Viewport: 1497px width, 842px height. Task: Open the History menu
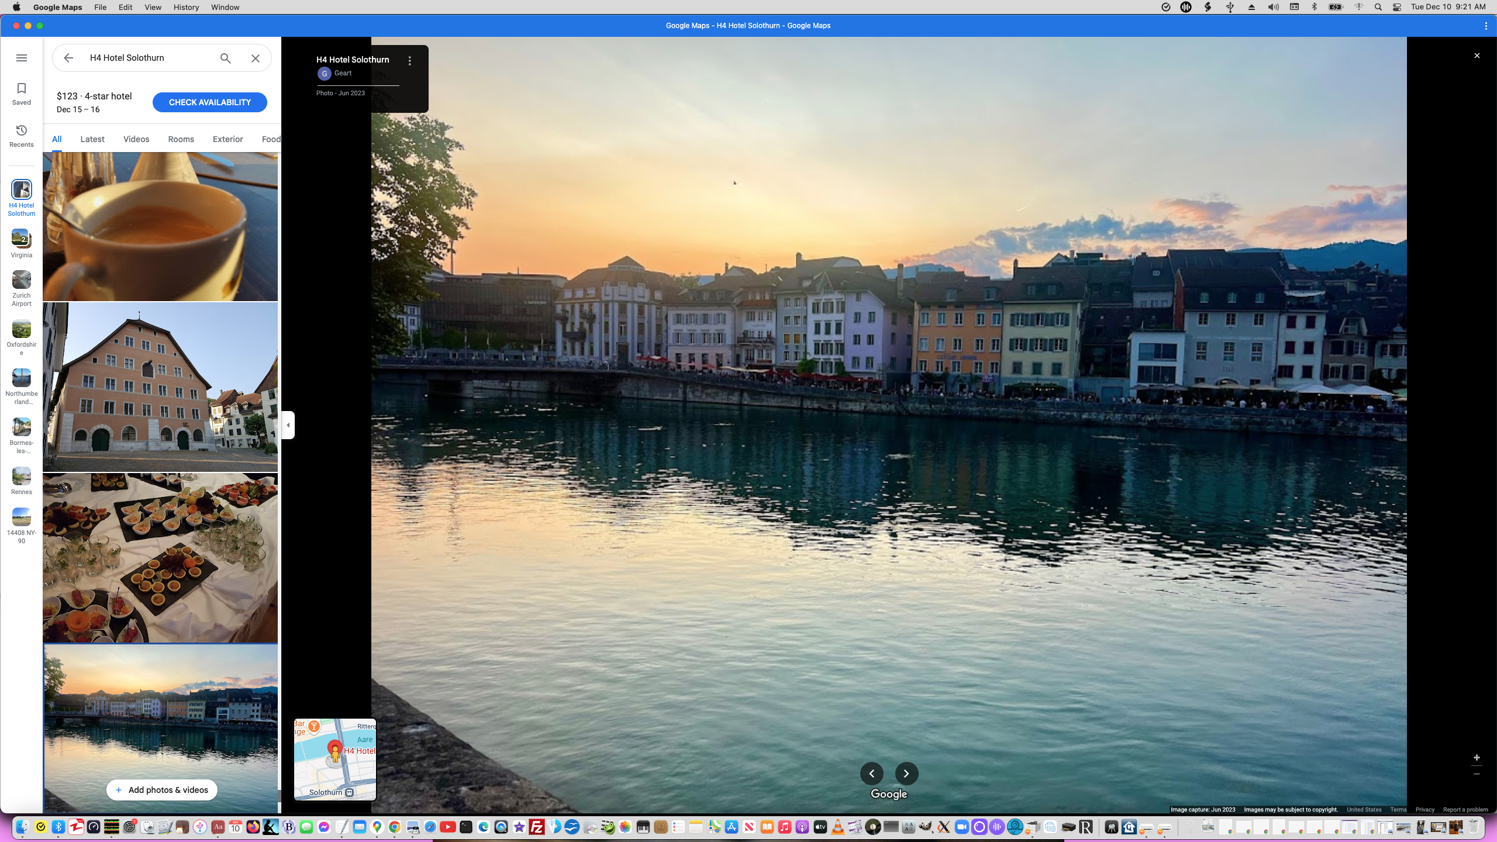[186, 7]
